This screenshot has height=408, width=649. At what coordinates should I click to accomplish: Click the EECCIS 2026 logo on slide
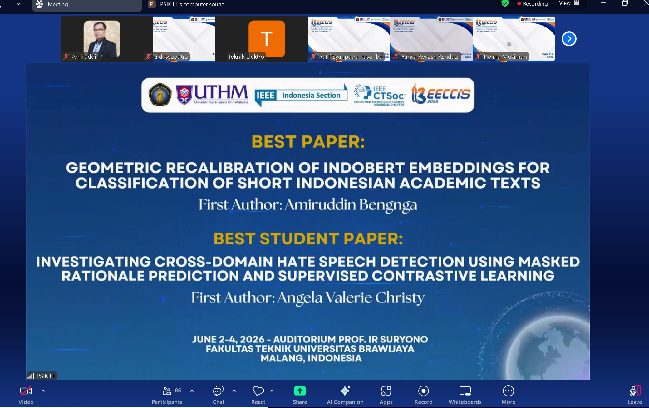pos(440,93)
